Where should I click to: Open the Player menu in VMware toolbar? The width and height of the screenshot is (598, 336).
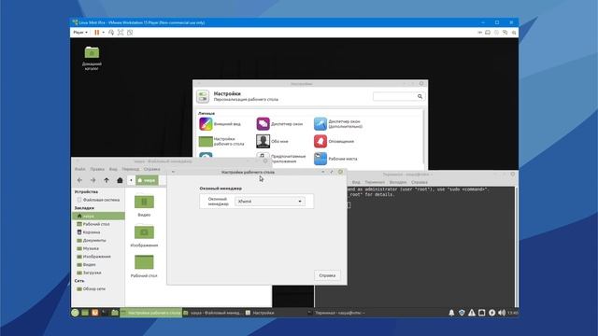(80, 33)
